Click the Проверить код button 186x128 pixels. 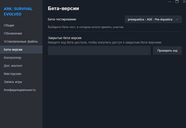tap(167, 51)
